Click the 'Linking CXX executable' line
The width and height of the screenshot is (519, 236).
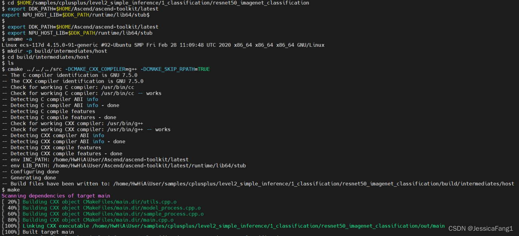tap(223, 226)
